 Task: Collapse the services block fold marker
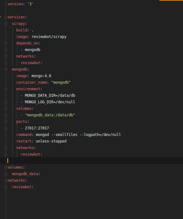pos(6,17)
